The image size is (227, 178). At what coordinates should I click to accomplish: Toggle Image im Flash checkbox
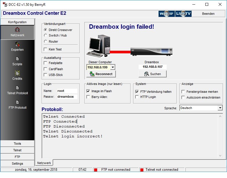[88, 91]
